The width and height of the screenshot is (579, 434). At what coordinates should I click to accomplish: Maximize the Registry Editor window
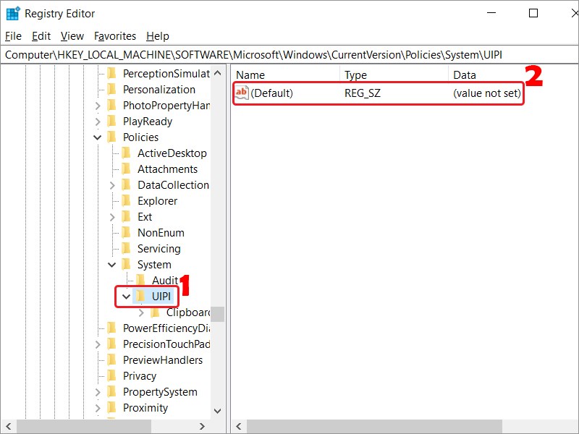[533, 13]
